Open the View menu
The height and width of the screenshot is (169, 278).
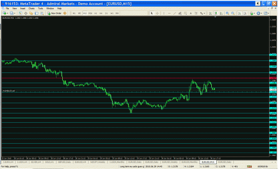pyautogui.click(x=15, y=8)
